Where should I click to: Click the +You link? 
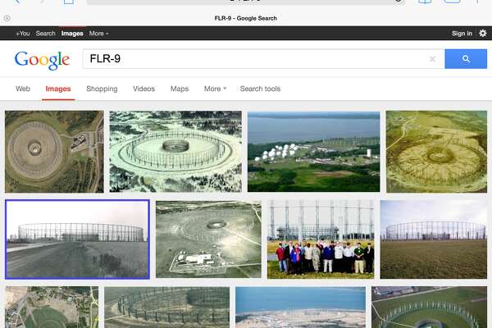tap(23, 34)
